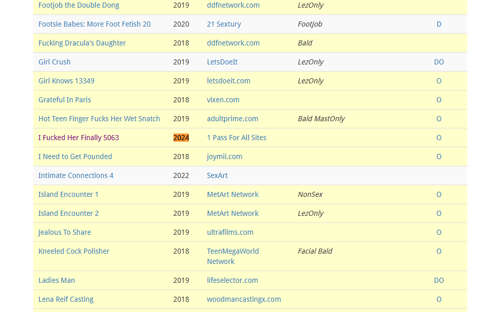Viewport: 499px width, 312px height.
Task: Open the Footsie Babes title link
Action: pos(95,24)
